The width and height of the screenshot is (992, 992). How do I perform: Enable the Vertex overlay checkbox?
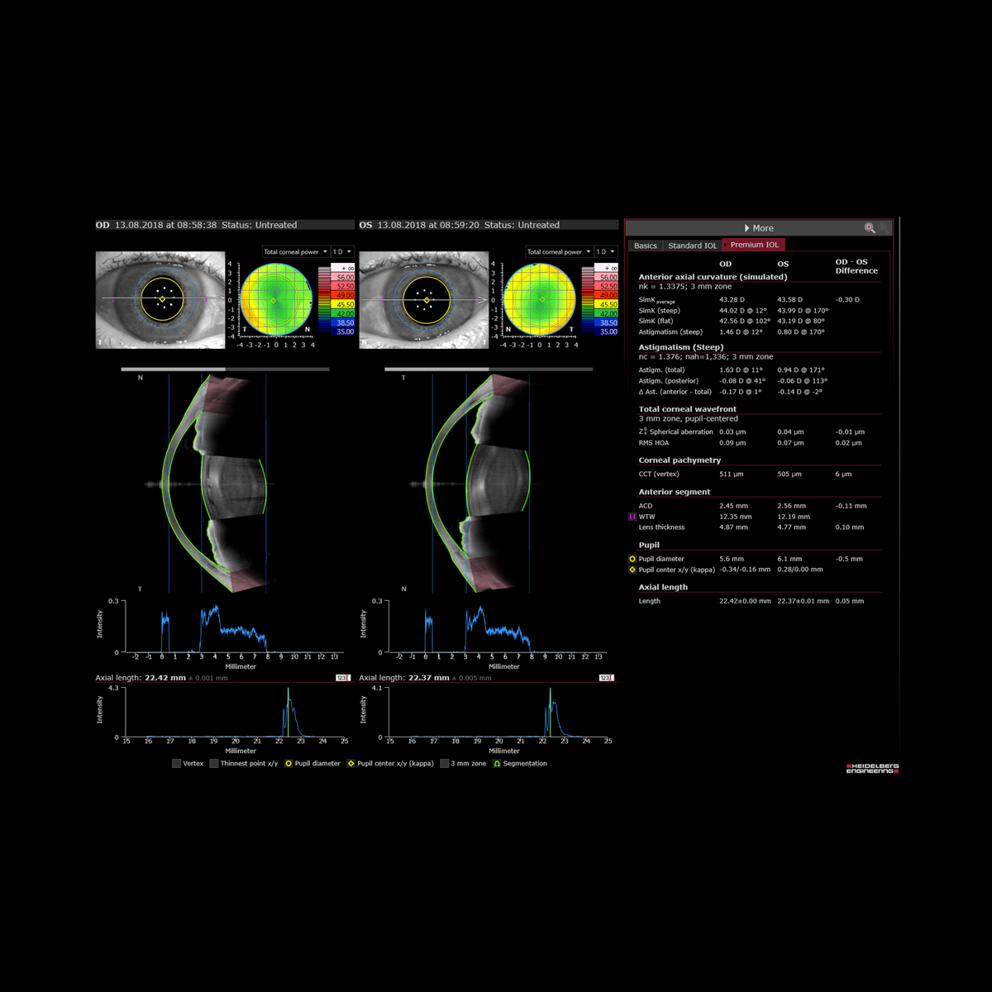176,764
